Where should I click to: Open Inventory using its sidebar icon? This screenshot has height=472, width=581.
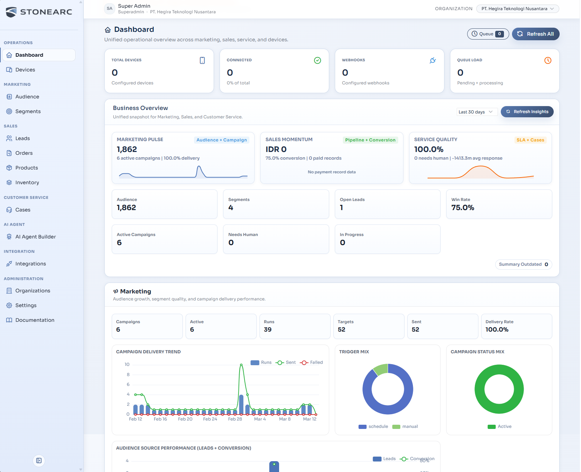[9, 182]
